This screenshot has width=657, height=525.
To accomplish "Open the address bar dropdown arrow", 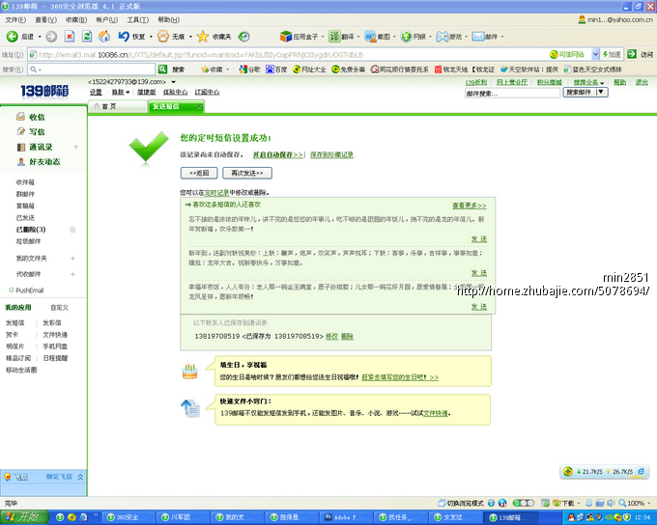I will click(595, 54).
